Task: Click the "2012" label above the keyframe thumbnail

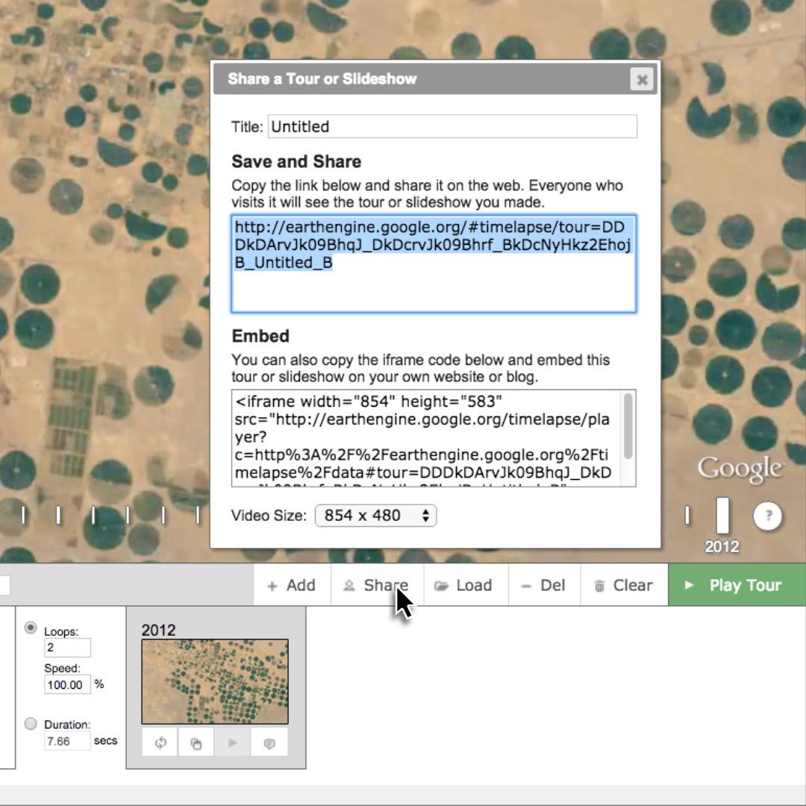Action: coord(158,630)
